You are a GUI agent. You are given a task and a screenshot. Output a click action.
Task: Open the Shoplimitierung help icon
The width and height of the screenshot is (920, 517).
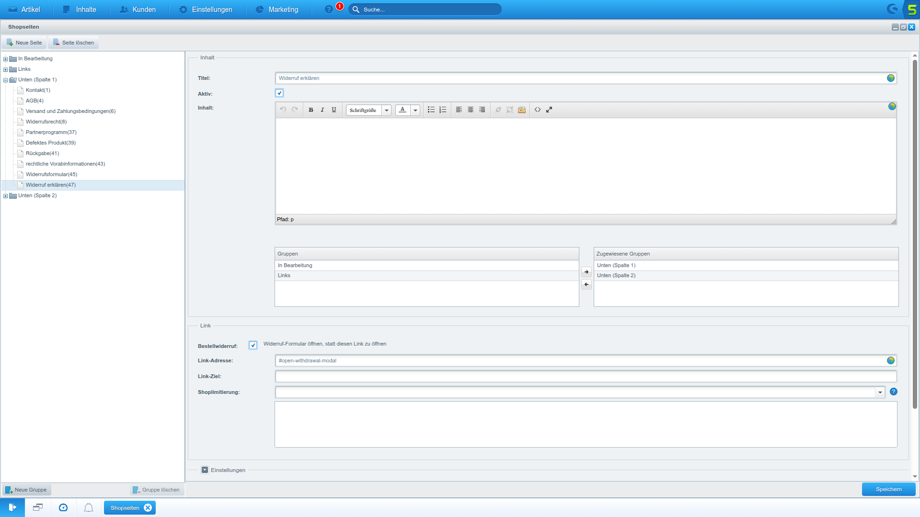pyautogui.click(x=894, y=392)
